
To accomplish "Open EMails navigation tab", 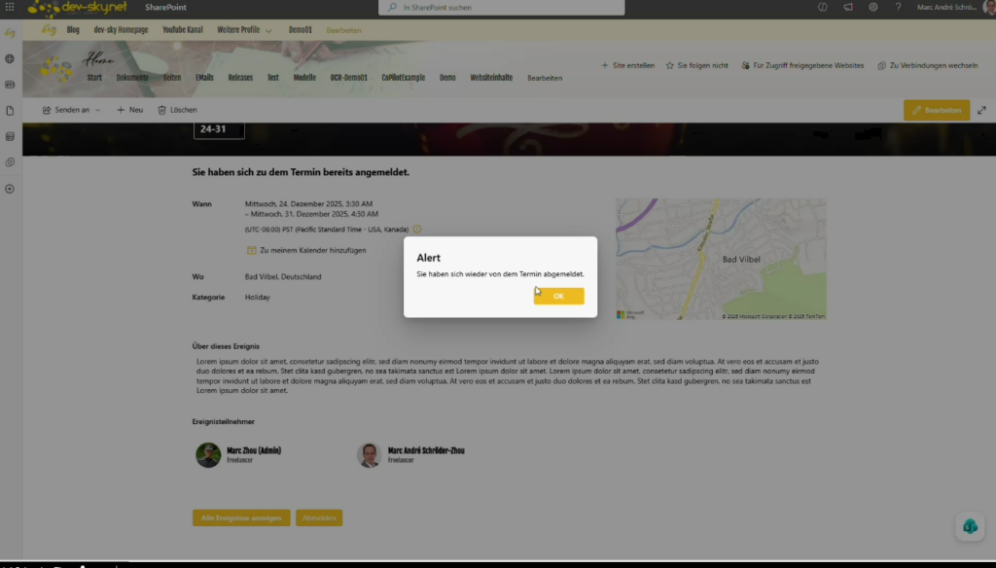I will tap(204, 78).
